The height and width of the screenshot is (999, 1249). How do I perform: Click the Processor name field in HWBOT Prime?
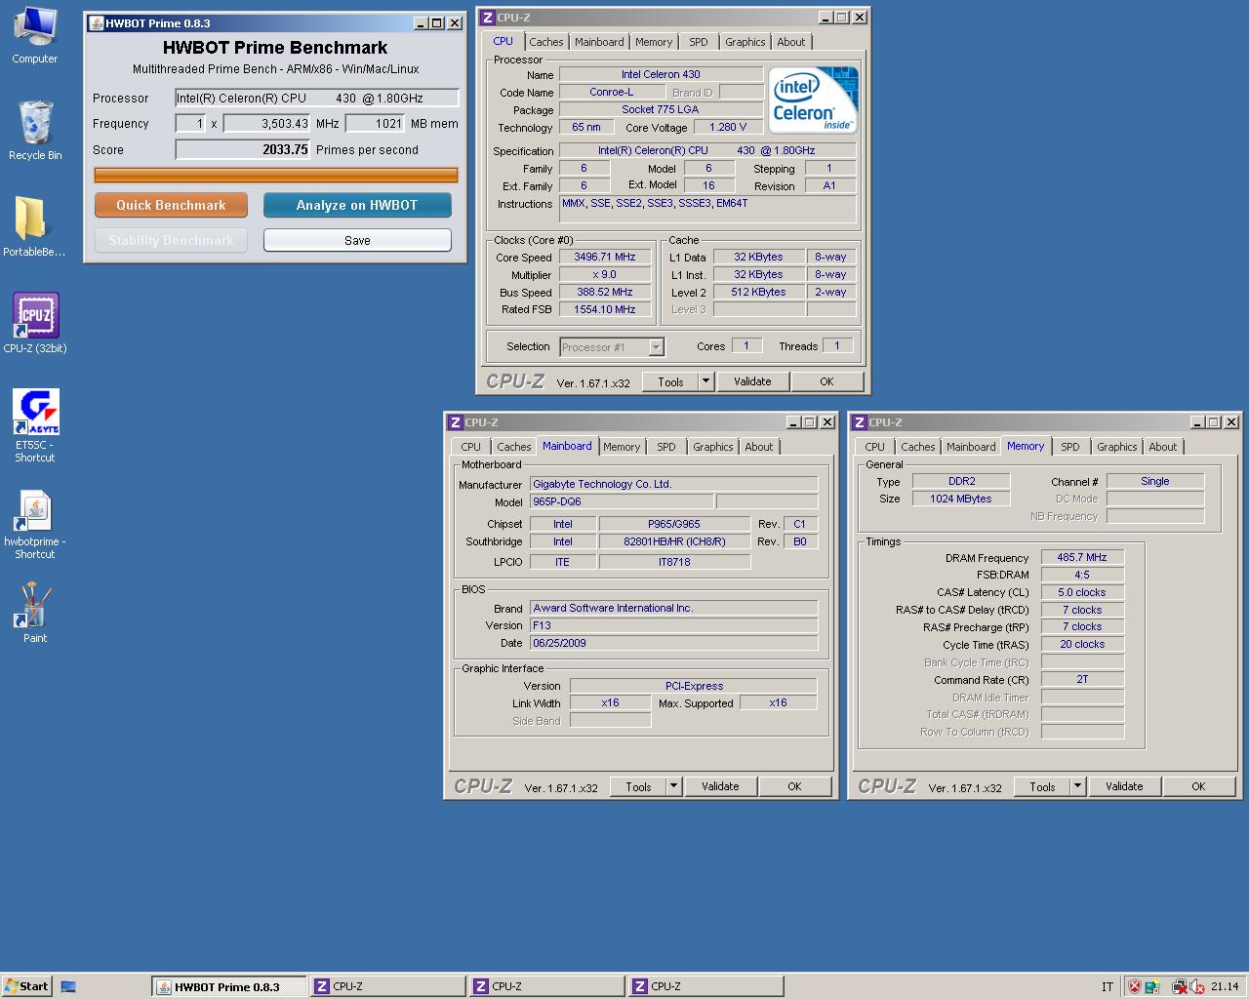tap(317, 98)
